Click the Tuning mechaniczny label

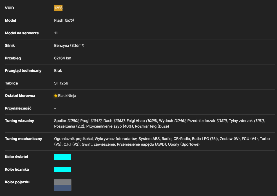coord(23,139)
